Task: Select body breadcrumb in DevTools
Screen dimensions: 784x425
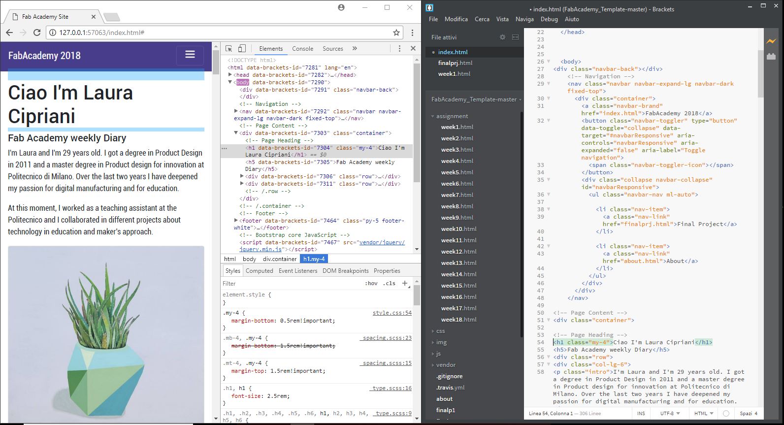Action: [249, 259]
